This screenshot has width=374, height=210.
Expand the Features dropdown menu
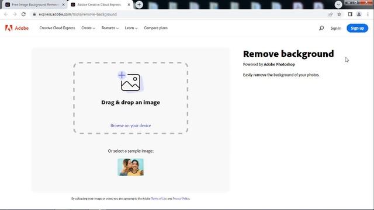pyautogui.click(x=110, y=28)
